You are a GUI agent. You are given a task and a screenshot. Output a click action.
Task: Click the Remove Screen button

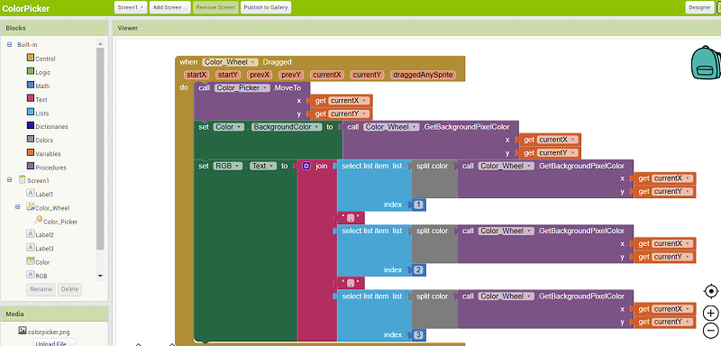pos(215,7)
